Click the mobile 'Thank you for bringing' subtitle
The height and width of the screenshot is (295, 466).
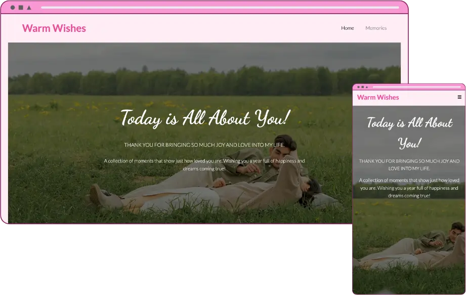coord(409,164)
